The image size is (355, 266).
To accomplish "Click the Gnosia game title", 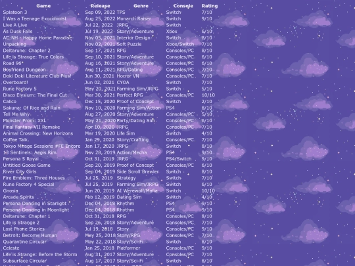I will click(11, 190).
